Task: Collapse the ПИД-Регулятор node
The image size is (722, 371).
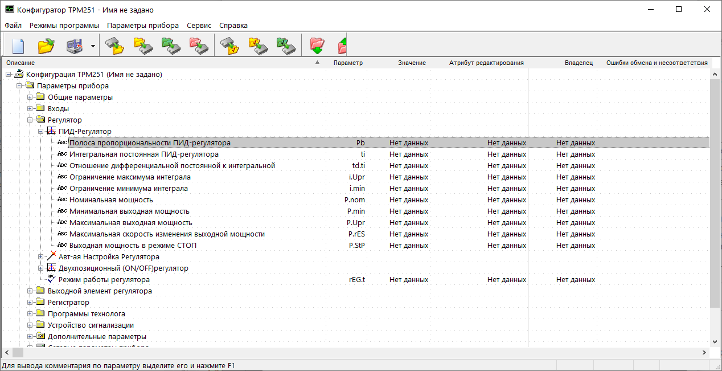Action: click(41, 132)
